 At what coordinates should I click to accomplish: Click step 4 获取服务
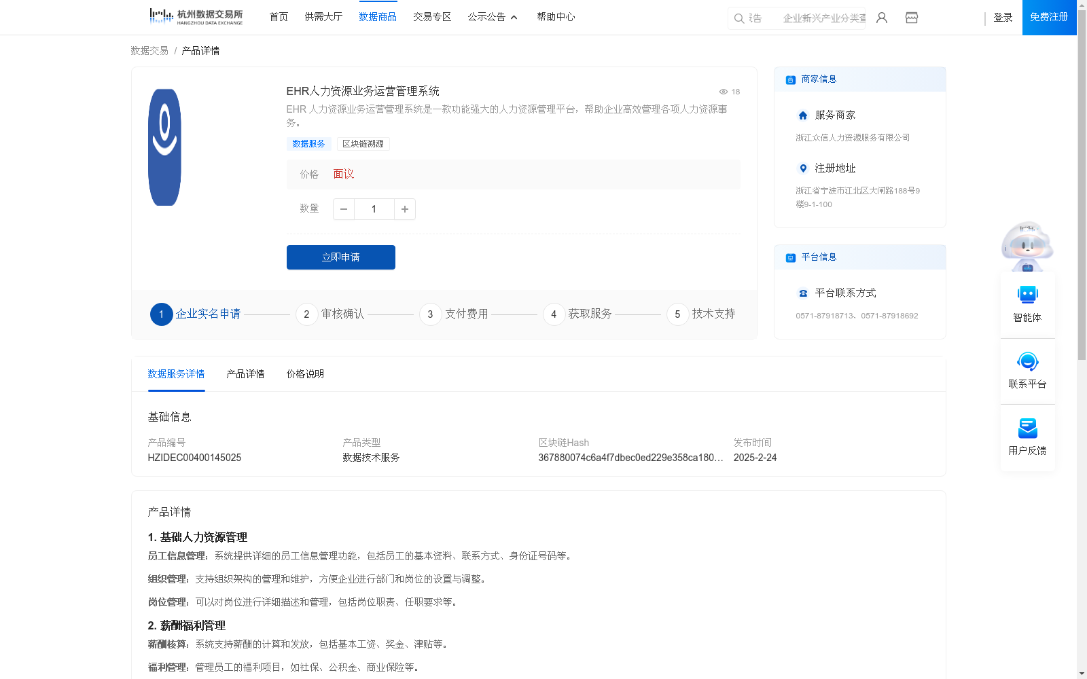coord(577,314)
